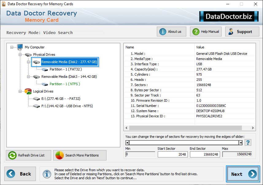Click the E:\ drive icon
The image size is (263, 185).
coord(37,99)
